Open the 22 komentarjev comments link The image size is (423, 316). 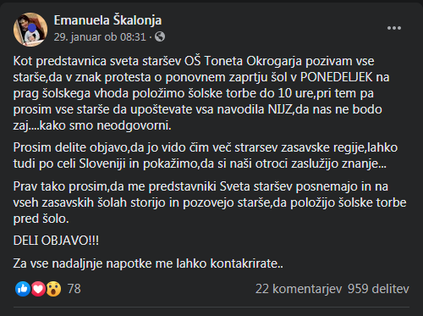point(299,289)
